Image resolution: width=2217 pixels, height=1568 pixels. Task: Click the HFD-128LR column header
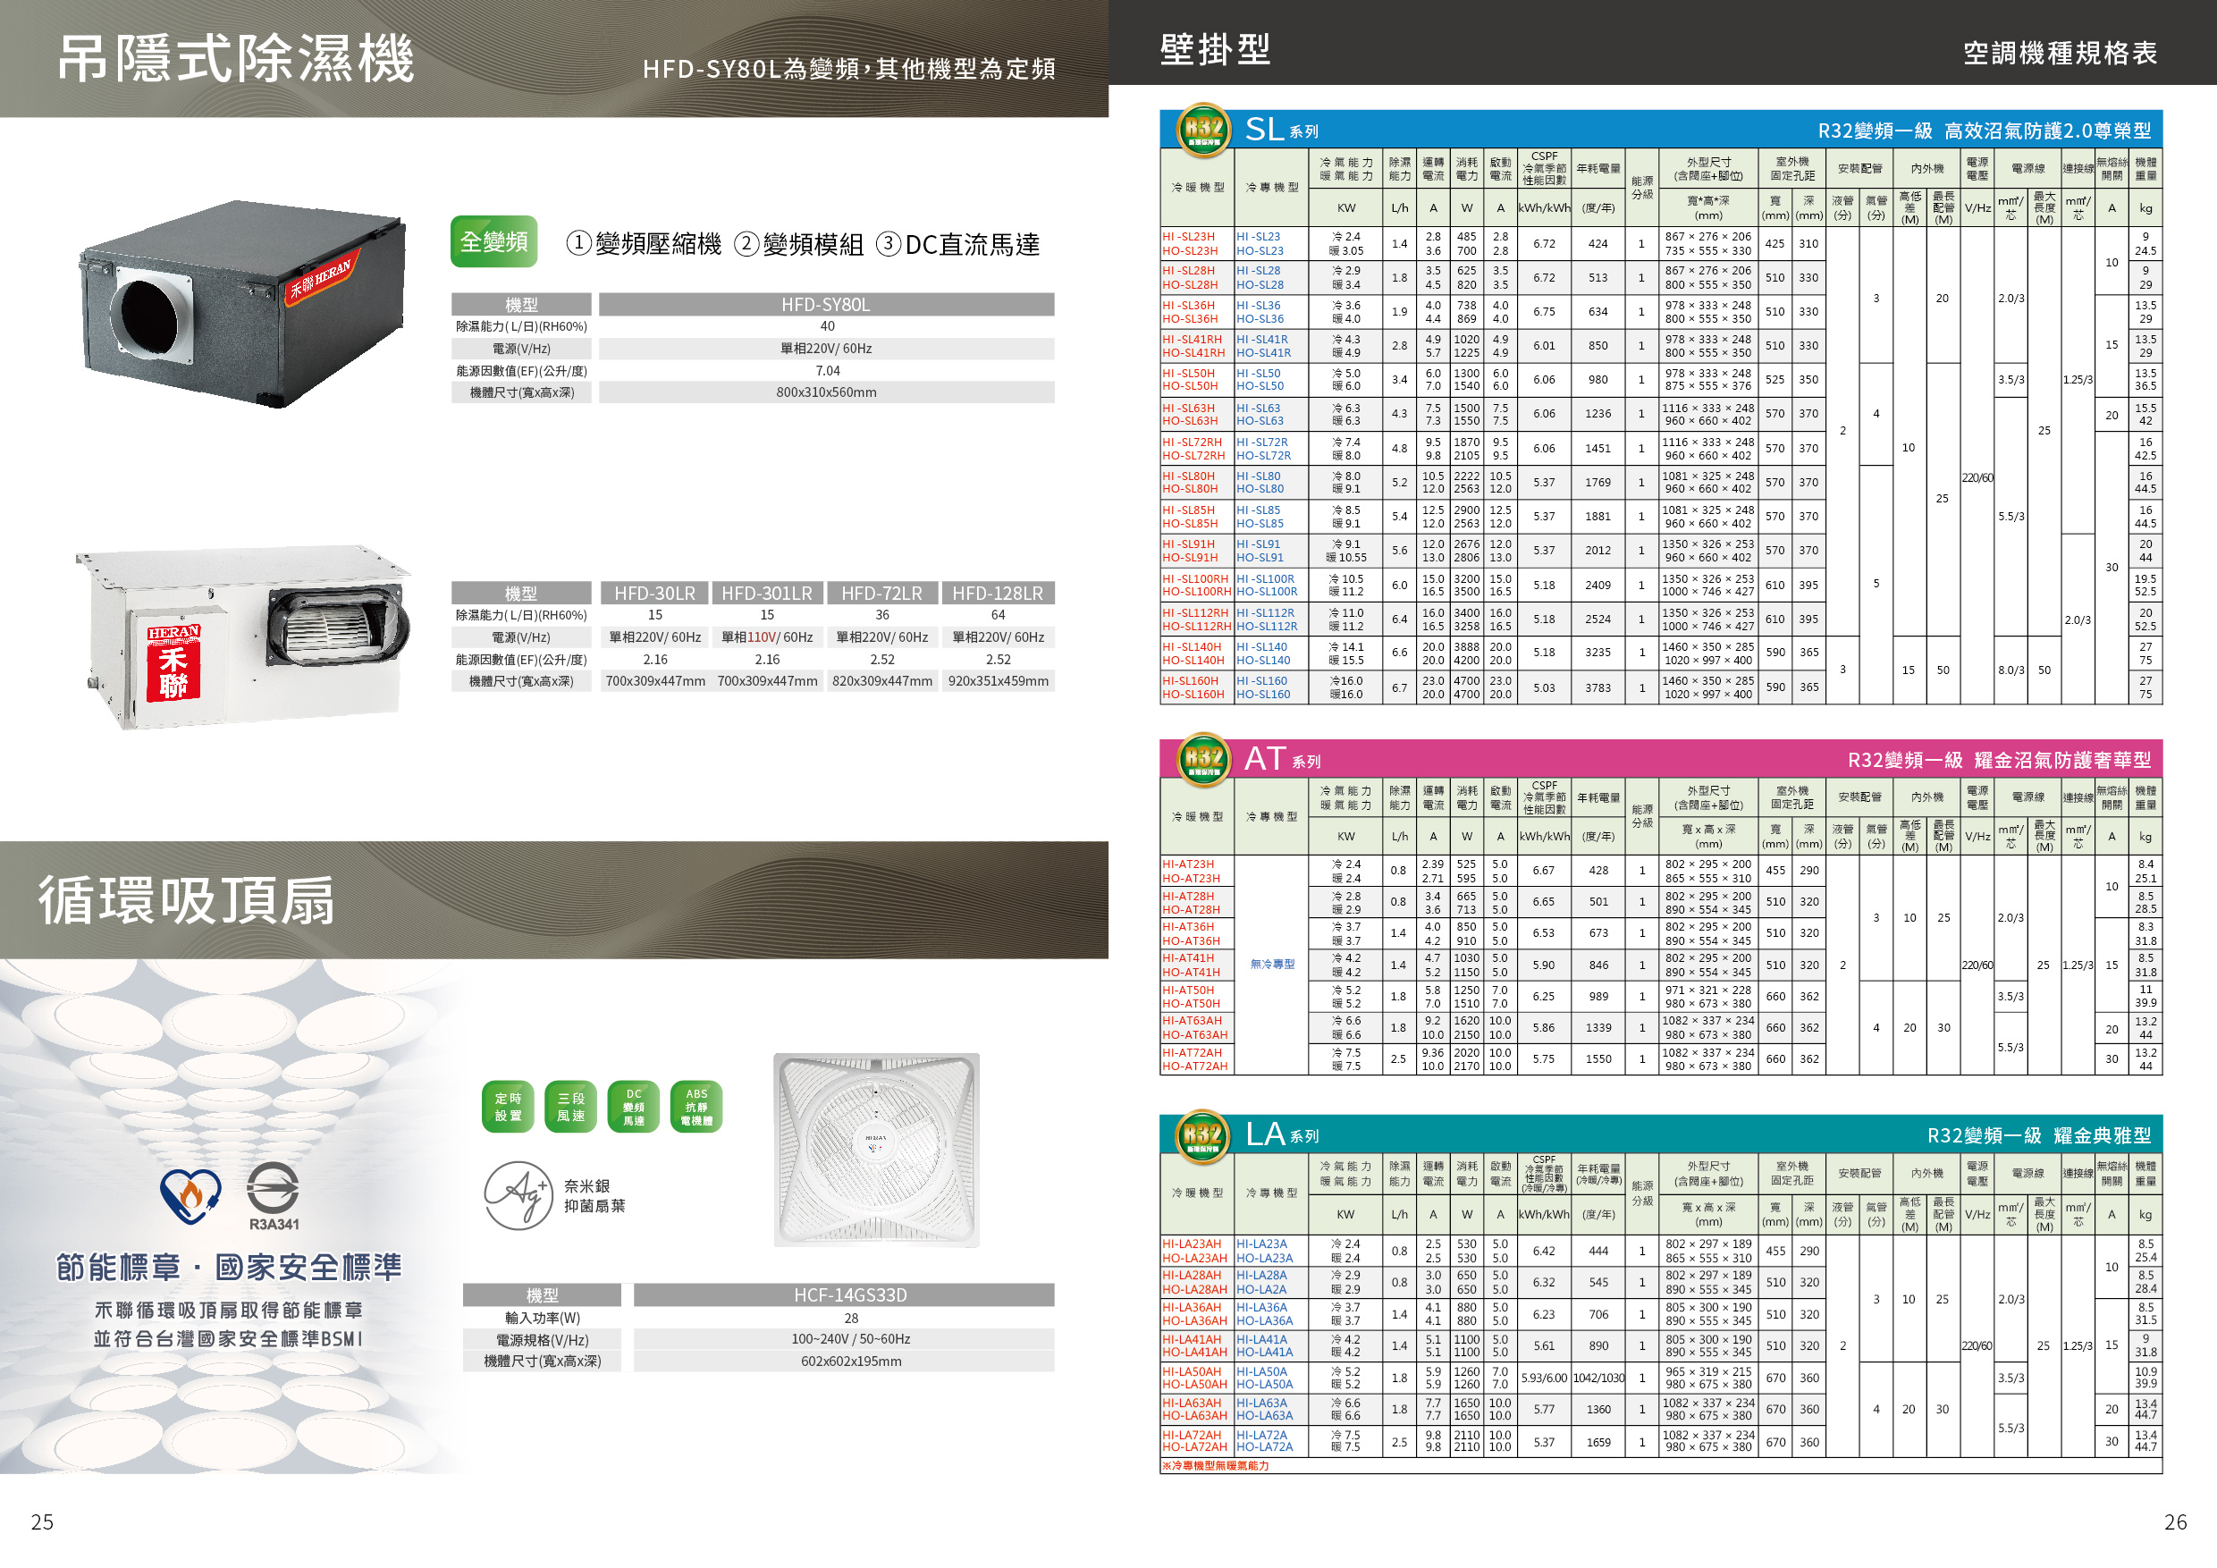pos(998,593)
